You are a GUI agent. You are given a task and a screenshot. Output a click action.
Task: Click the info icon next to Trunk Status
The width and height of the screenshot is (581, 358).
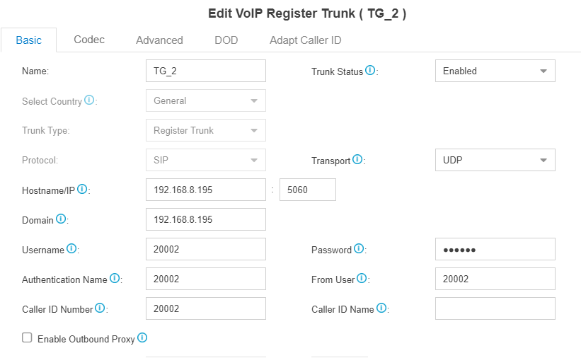370,70
